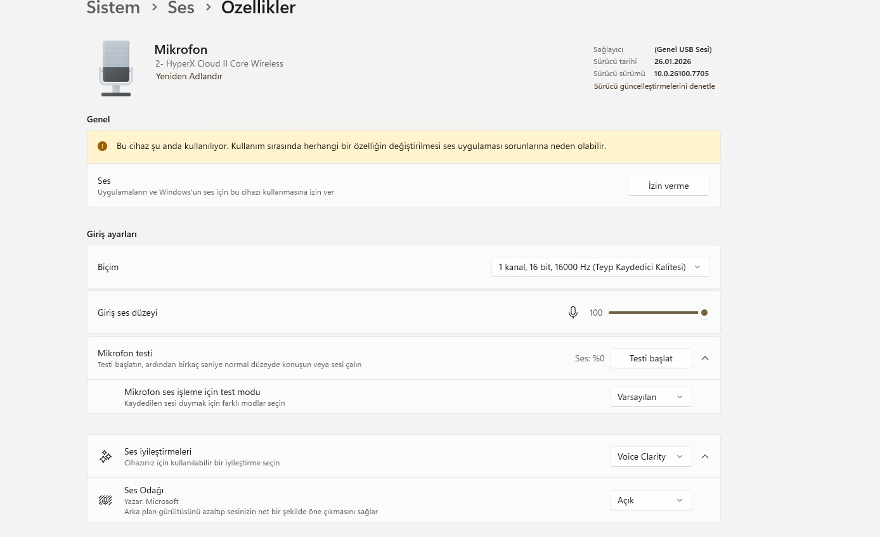
Task: Open the Ses Odağı Açık dropdown
Action: click(x=651, y=500)
